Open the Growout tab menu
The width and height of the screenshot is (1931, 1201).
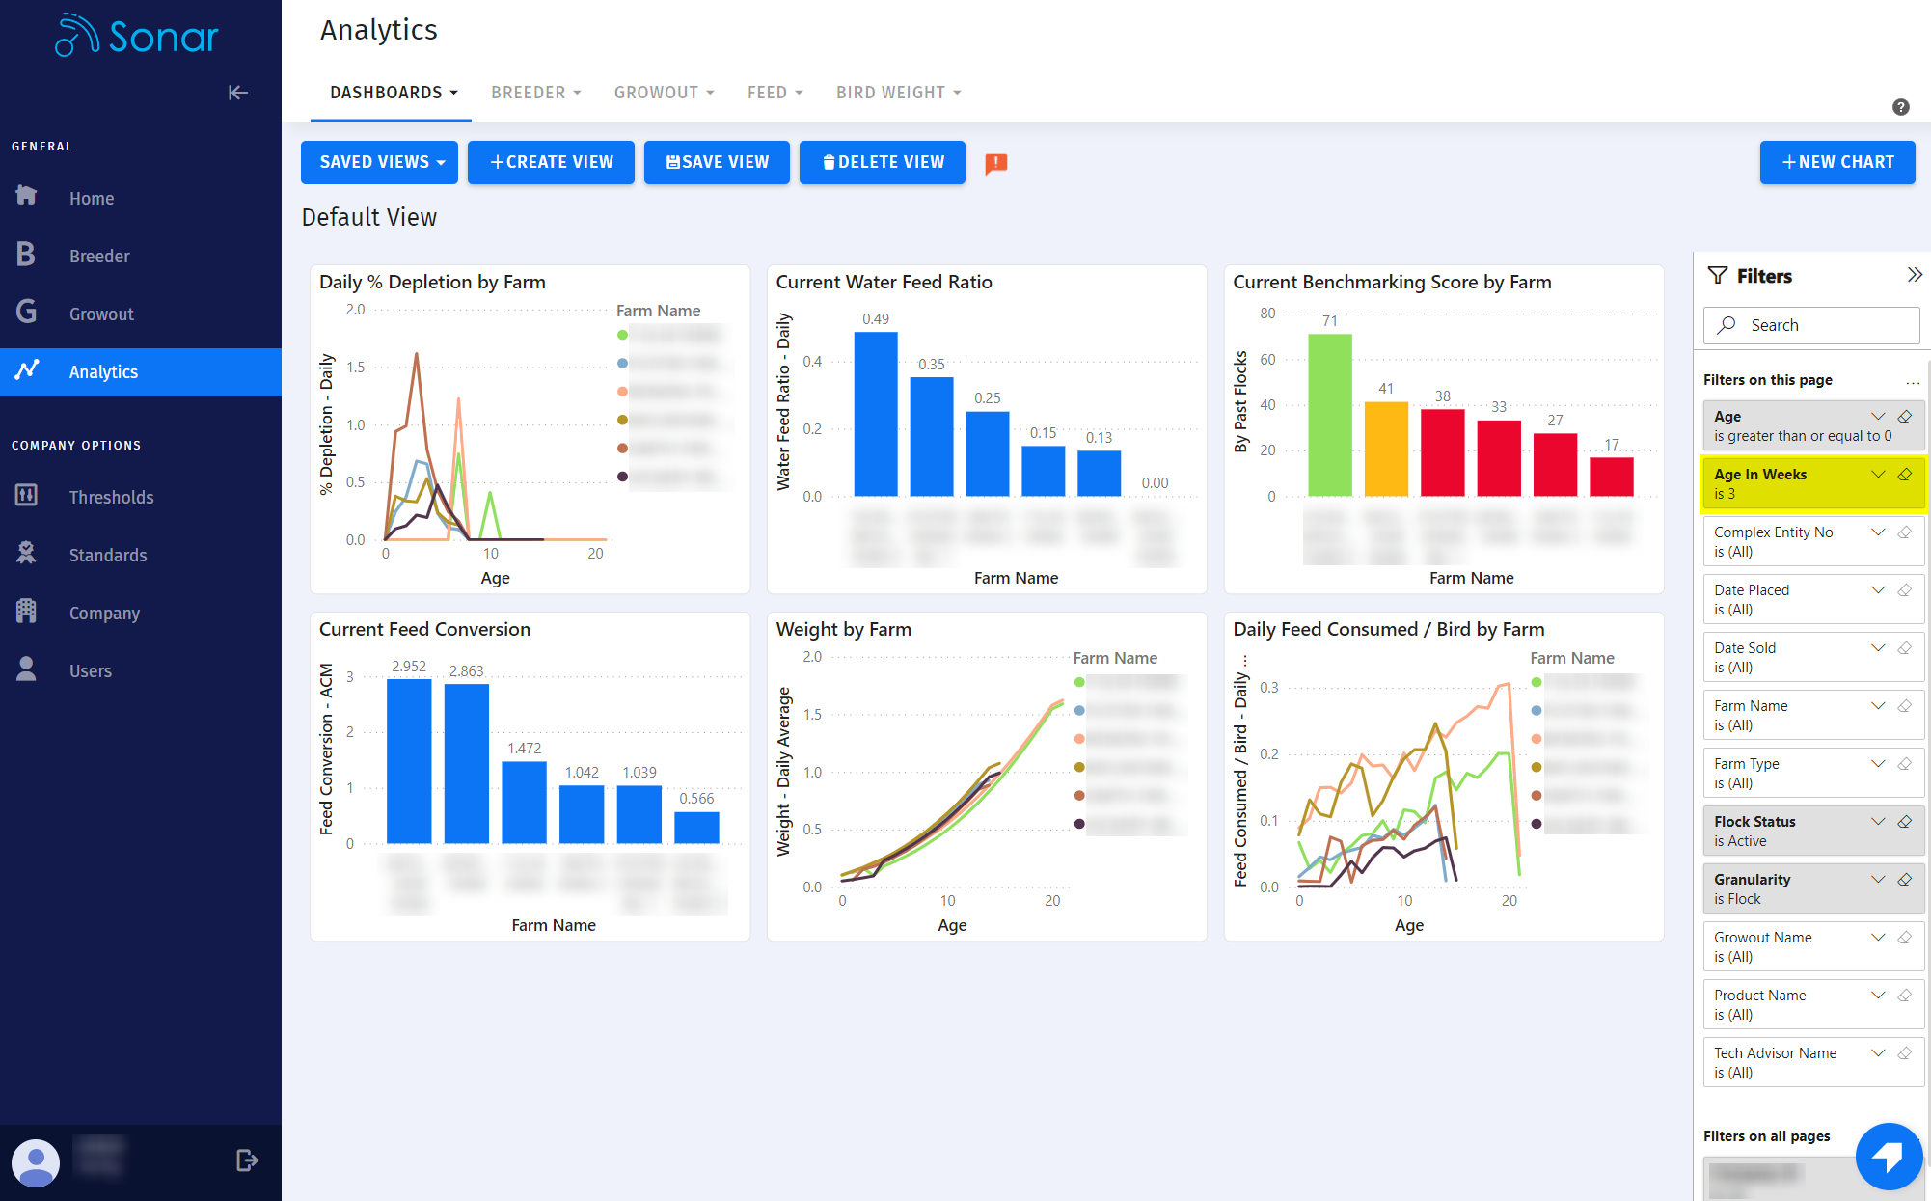pos(664,93)
